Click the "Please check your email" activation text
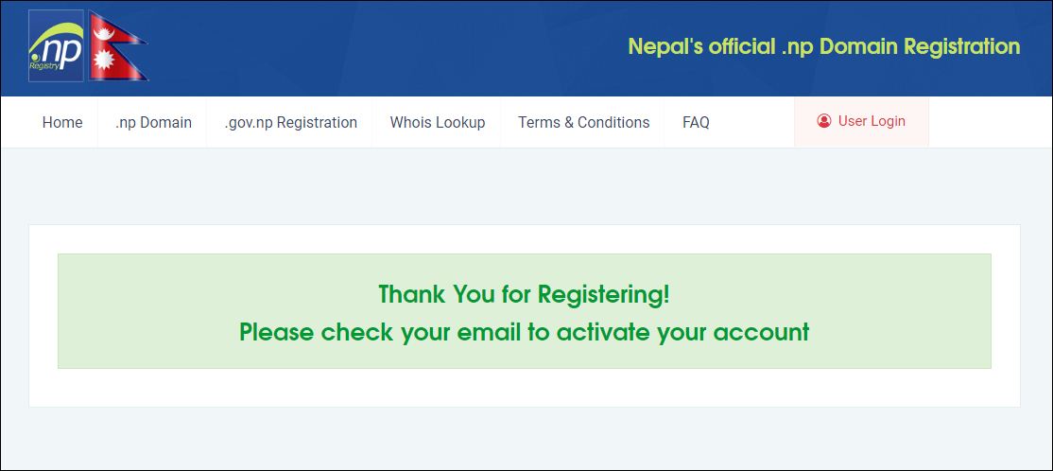The image size is (1053, 471). point(524,332)
